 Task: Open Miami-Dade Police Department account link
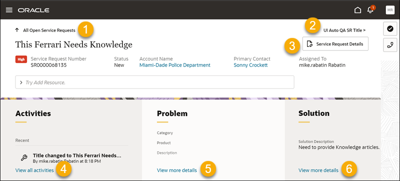pos(174,65)
